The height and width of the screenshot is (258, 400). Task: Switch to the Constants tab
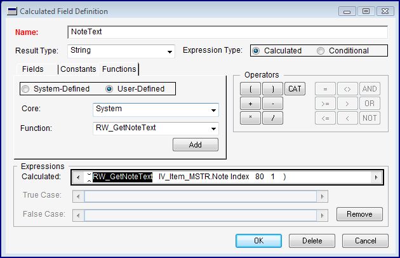tap(78, 69)
